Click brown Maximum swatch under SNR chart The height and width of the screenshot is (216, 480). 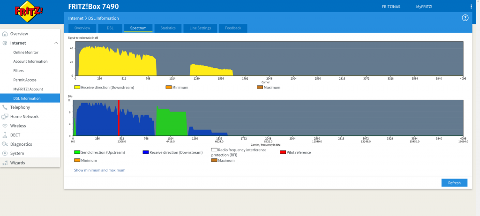(x=260, y=87)
